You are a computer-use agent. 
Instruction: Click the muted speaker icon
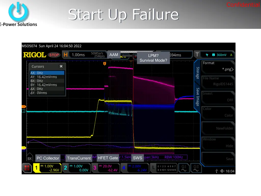tap(222, 171)
